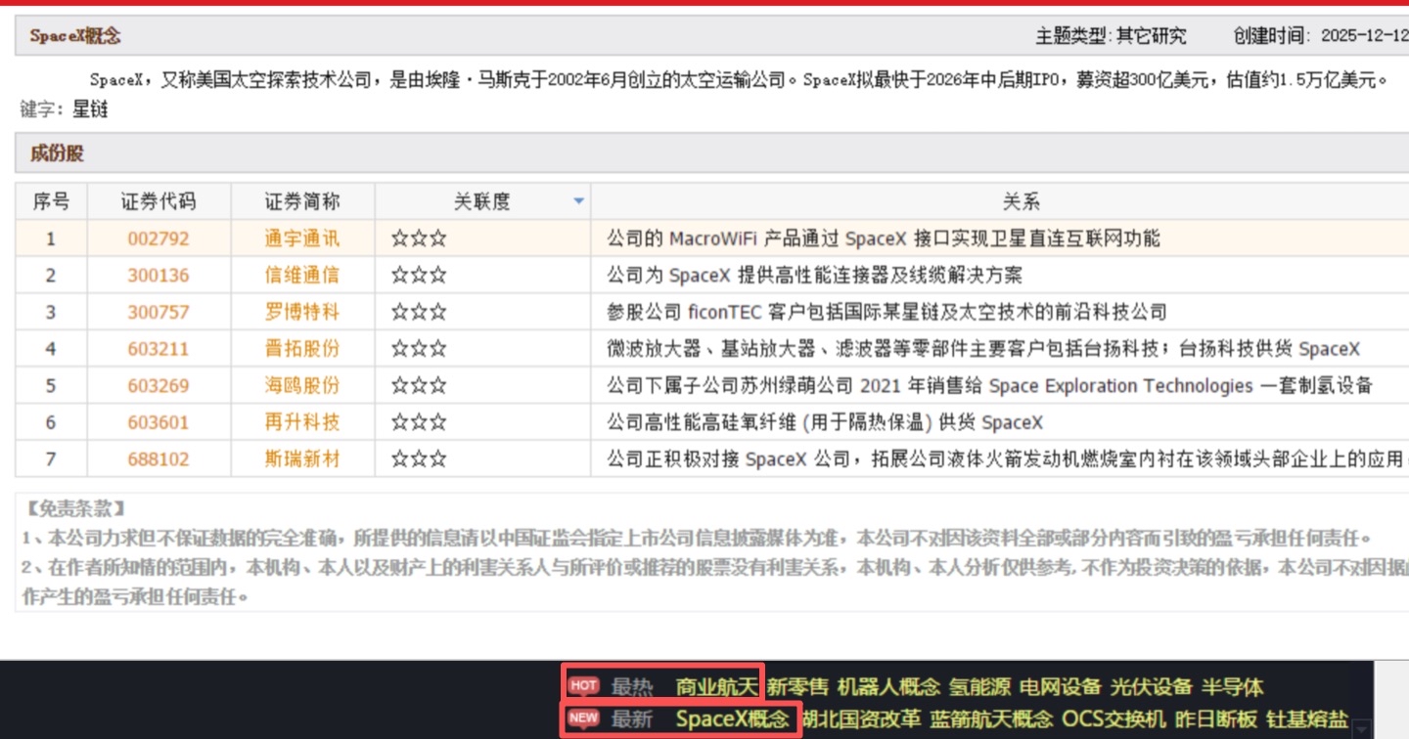Select the keyword 星链

coord(90,109)
